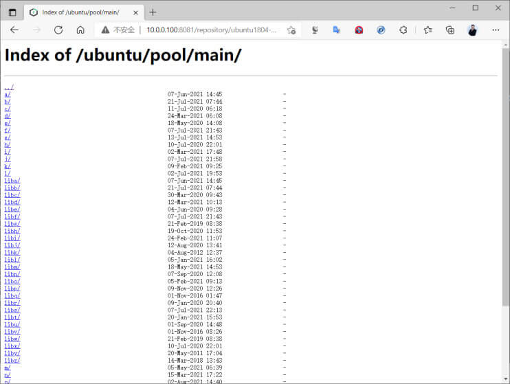Open the liba/ directory link
Screen dimensions: 510x384
click(x=12, y=181)
